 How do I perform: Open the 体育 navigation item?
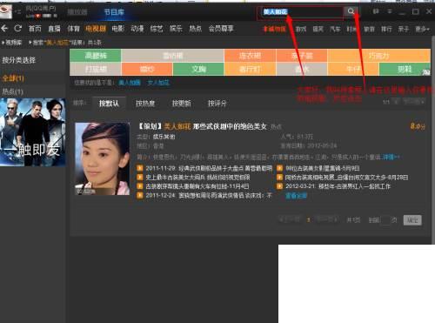tap(73, 29)
